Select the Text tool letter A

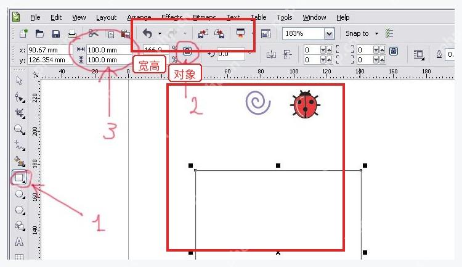pyautogui.click(x=19, y=242)
